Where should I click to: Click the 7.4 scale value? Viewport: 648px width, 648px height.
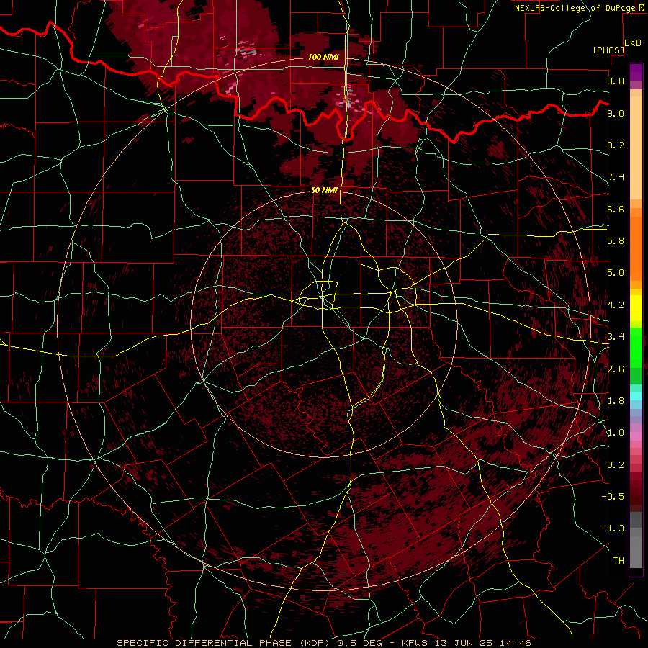click(x=616, y=177)
